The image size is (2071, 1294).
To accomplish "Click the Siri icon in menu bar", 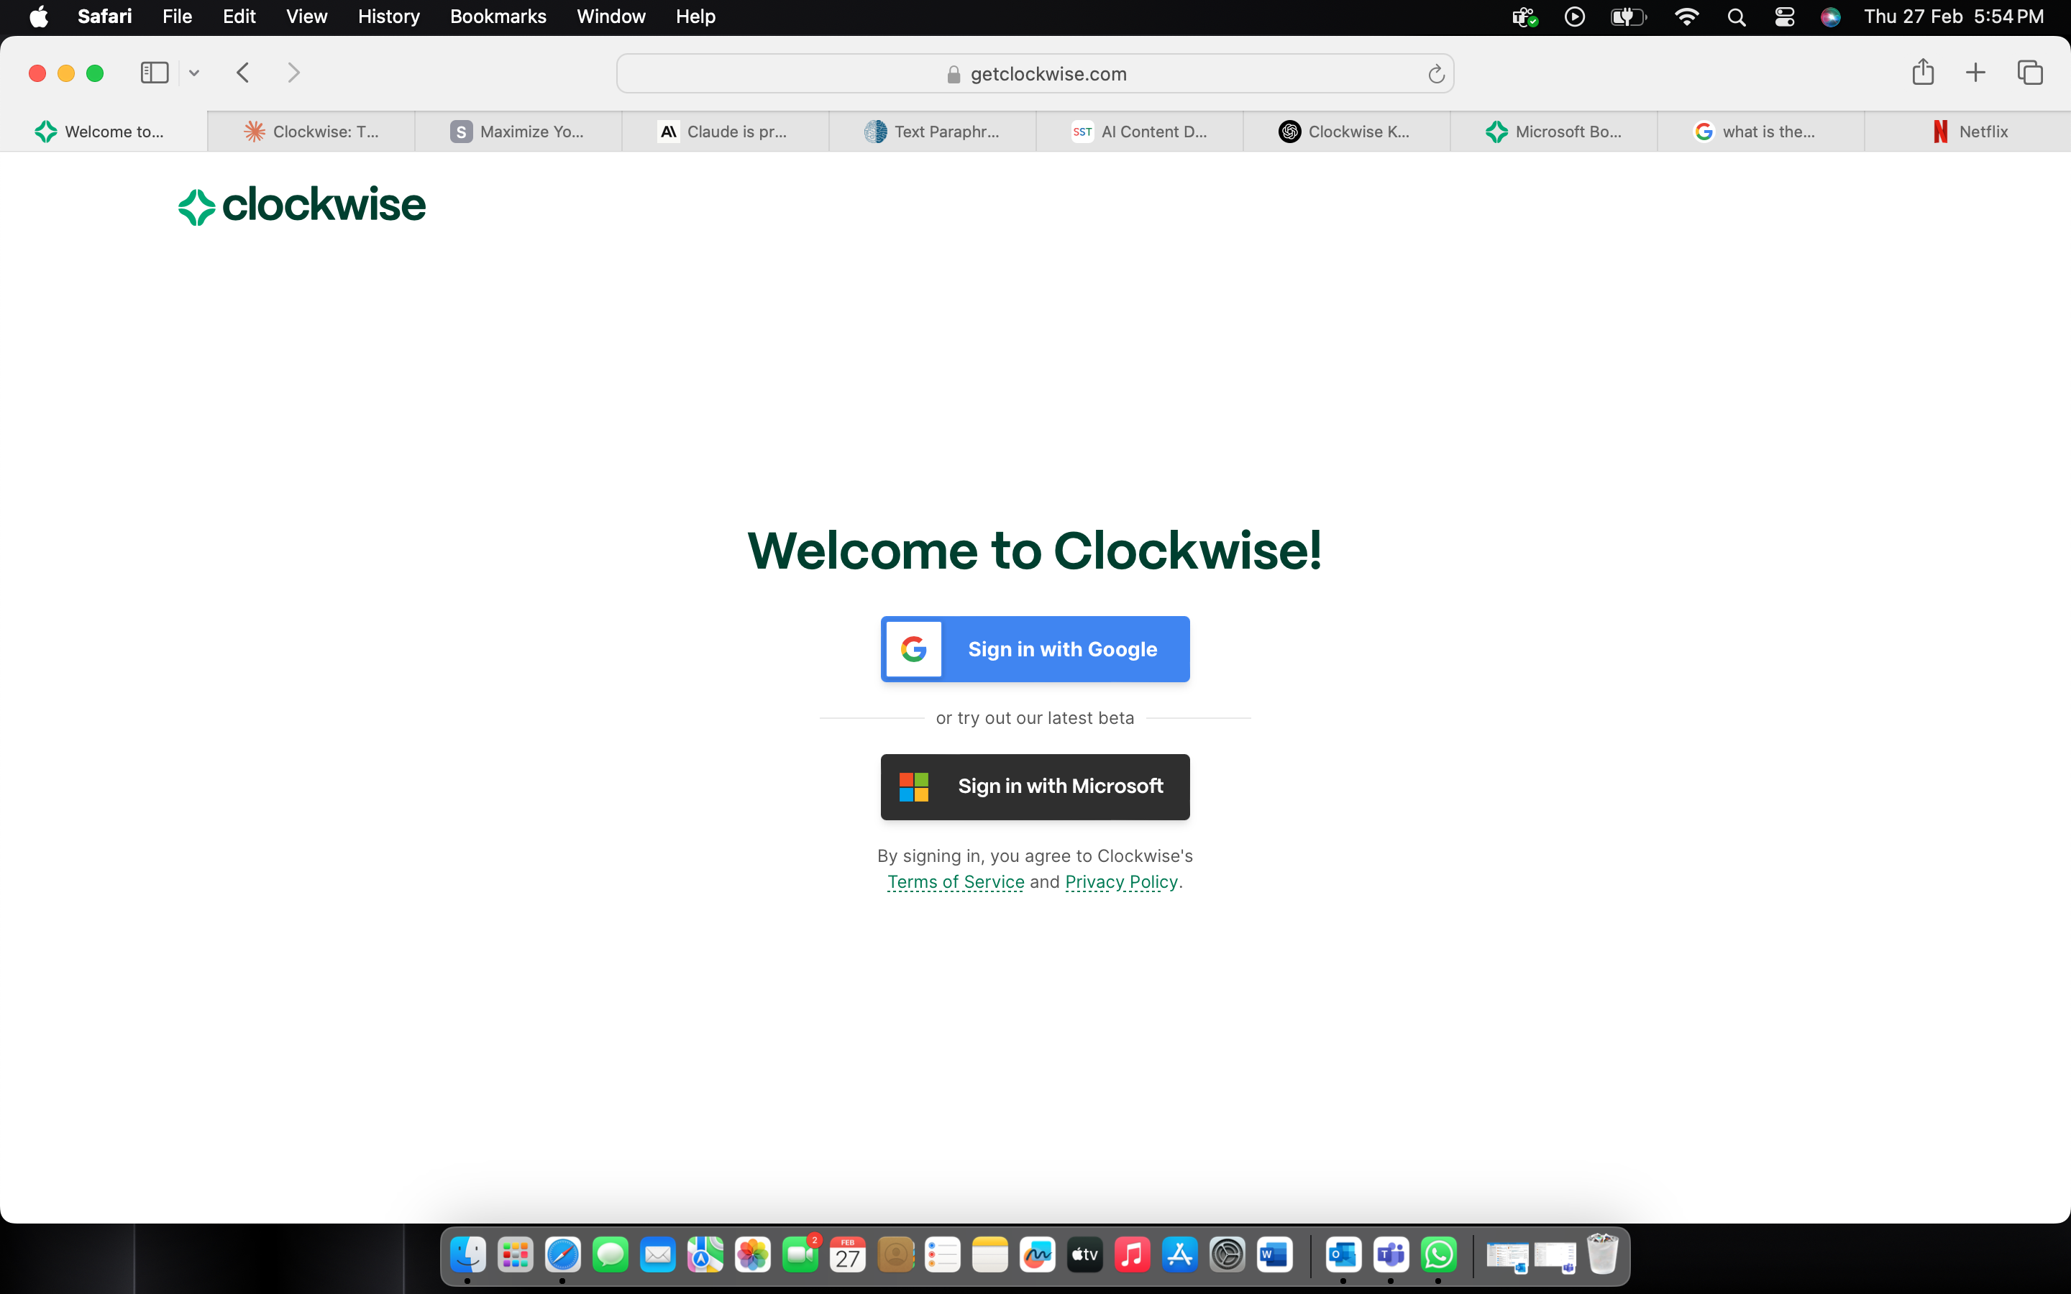I will click(1831, 17).
